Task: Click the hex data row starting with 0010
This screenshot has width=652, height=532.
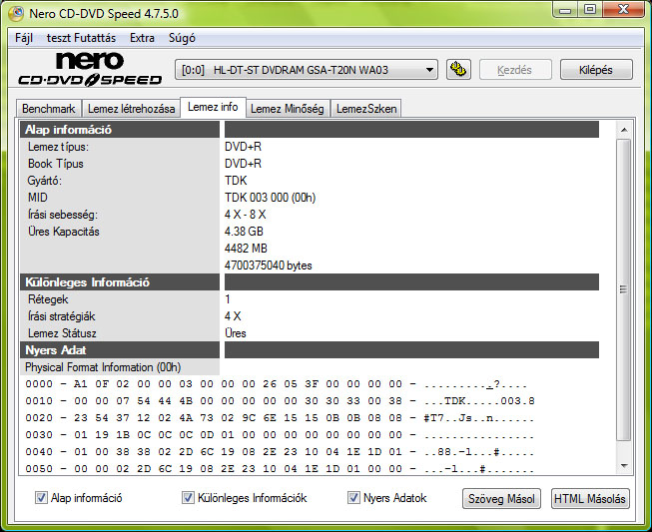Action: [x=280, y=401]
